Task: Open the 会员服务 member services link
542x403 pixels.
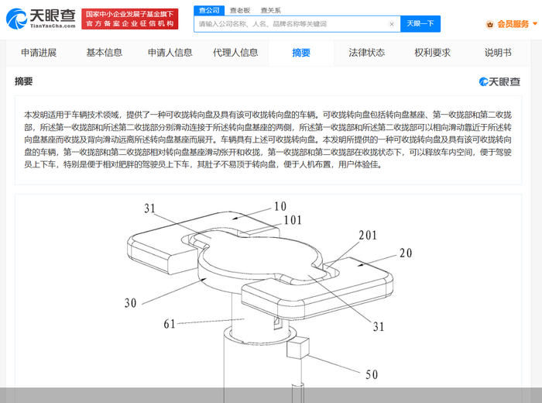Action: coord(513,24)
